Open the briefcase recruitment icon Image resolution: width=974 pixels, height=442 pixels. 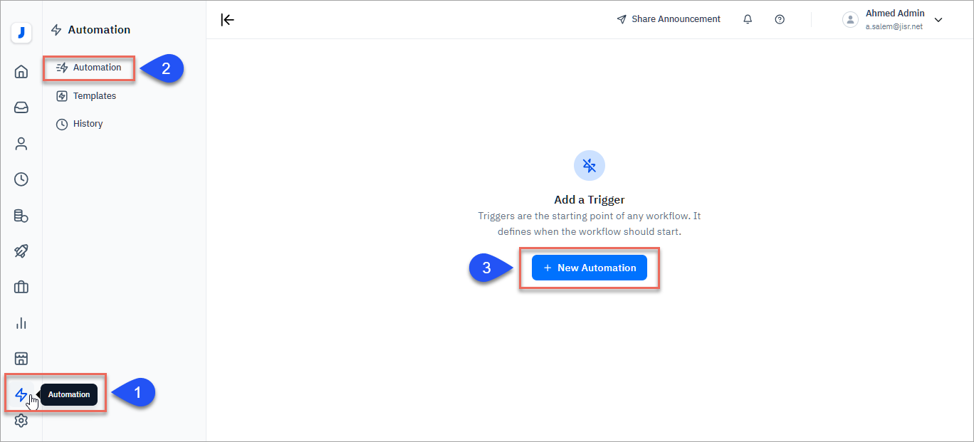[x=21, y=287]
